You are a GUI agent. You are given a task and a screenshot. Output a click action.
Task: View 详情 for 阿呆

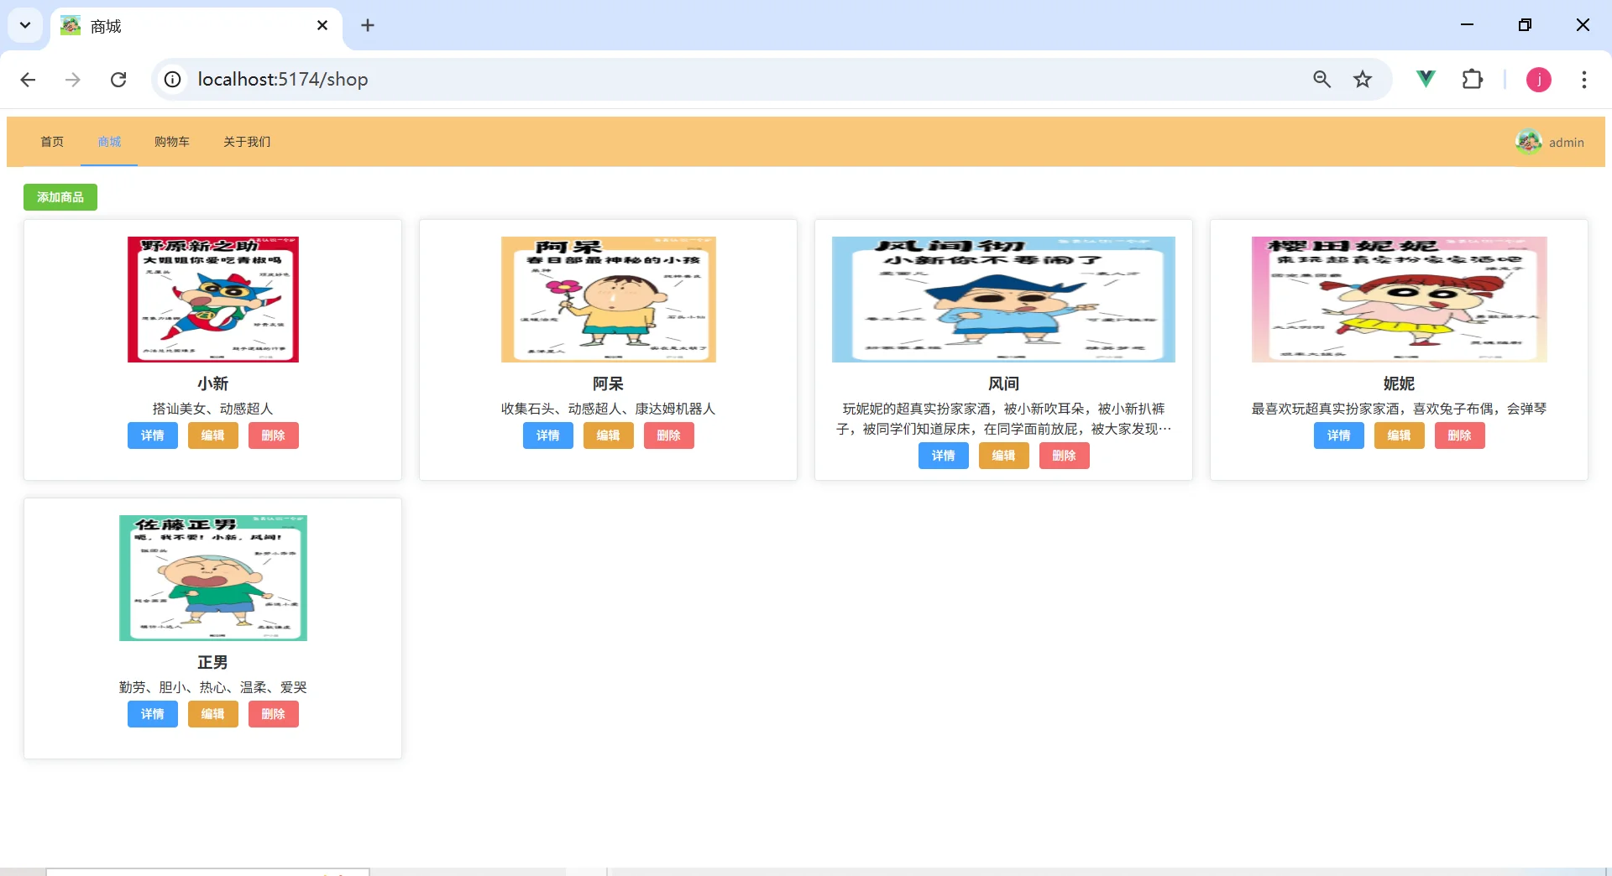coord(548,435)
